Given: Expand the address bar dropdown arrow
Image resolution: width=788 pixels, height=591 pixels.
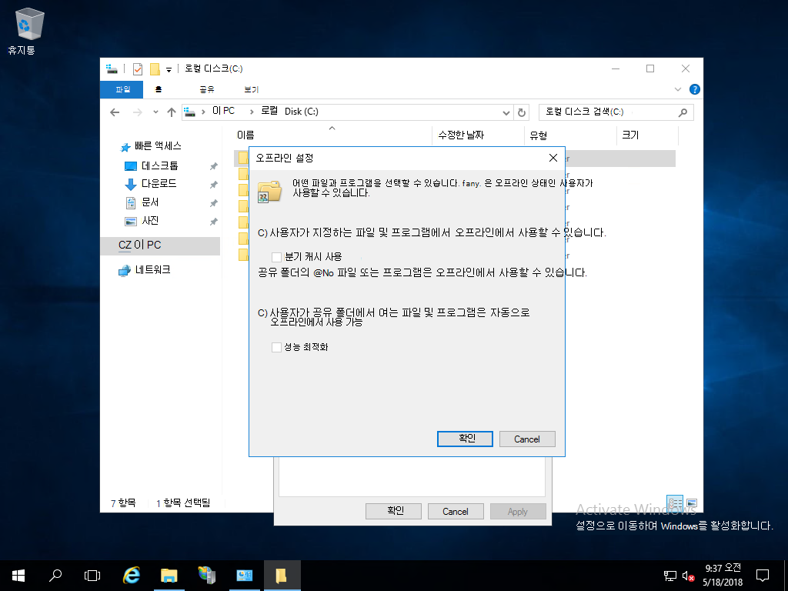Looking at the screenshot, I should [506, 112].
